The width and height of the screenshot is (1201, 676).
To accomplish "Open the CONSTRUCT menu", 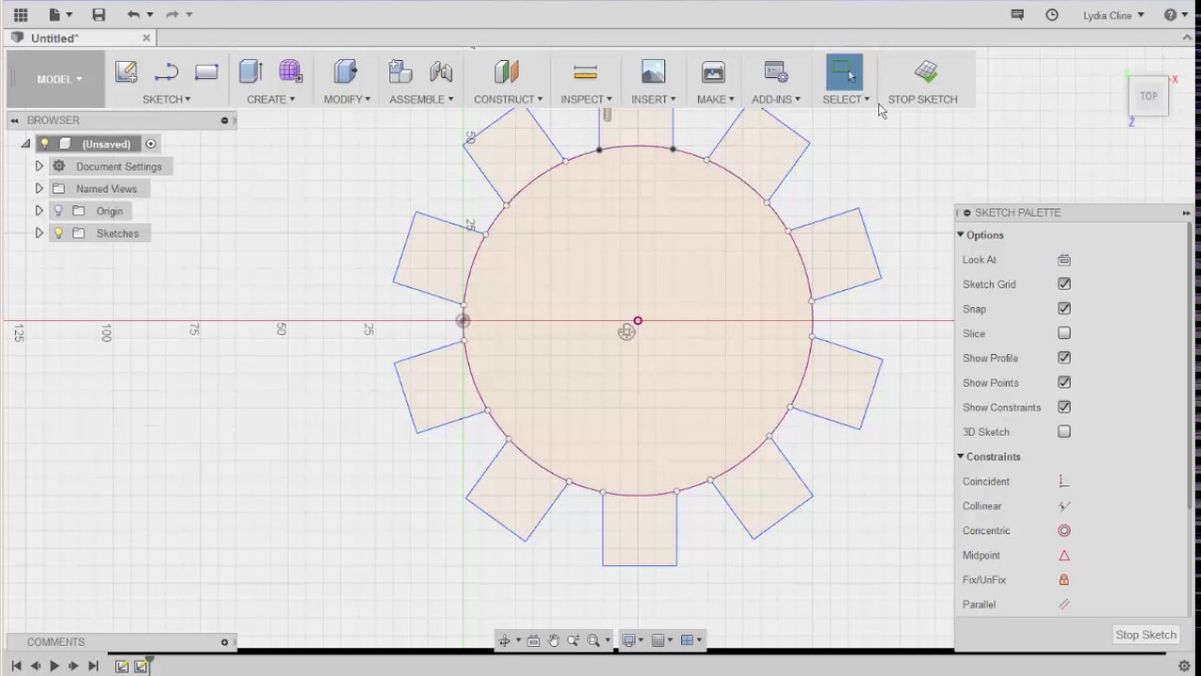I will click(508, 100).
